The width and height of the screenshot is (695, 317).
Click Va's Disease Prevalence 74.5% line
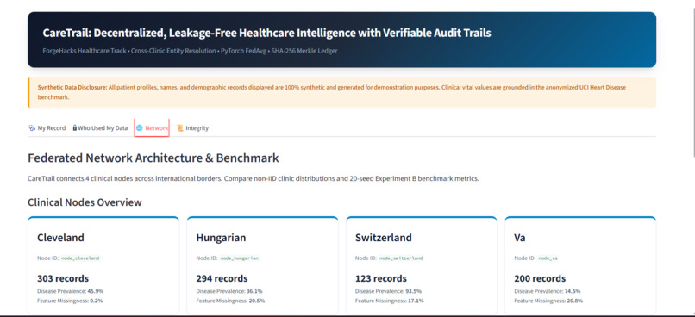[x=548, y=291]
